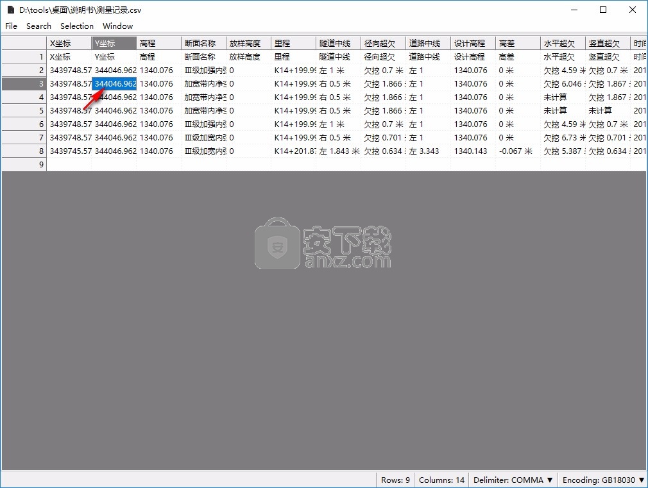Select row header number 6
This screenshot has height=488, width=648.
coord(24,124)
